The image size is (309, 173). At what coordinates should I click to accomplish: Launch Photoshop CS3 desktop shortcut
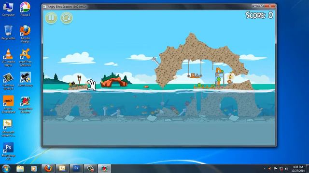[8, 151]
